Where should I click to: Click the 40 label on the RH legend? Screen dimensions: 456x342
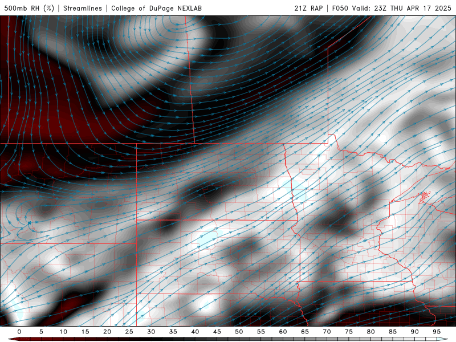pos(195,332)
